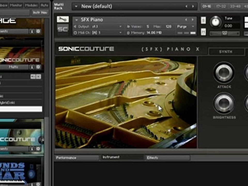Click the BRIGHTNESS knob

224,103
